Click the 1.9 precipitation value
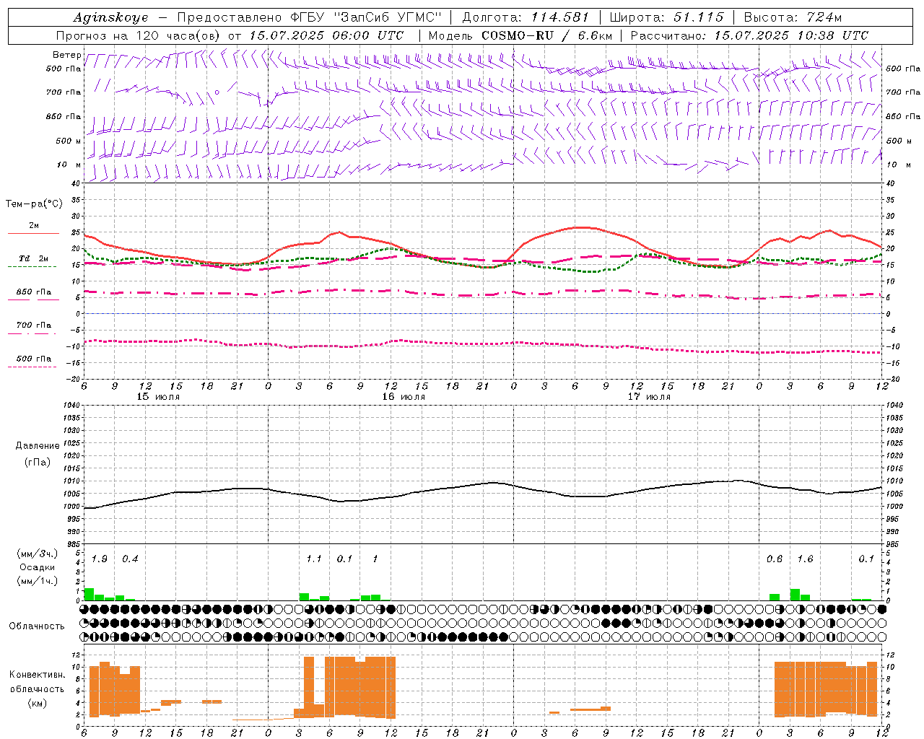Screen dimensions: 924x739 pyautogui.click(x=100, y=559)
